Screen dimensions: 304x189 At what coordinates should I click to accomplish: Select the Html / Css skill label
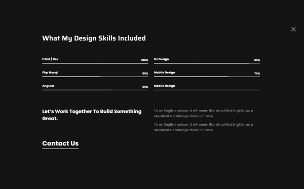point(50,59)
